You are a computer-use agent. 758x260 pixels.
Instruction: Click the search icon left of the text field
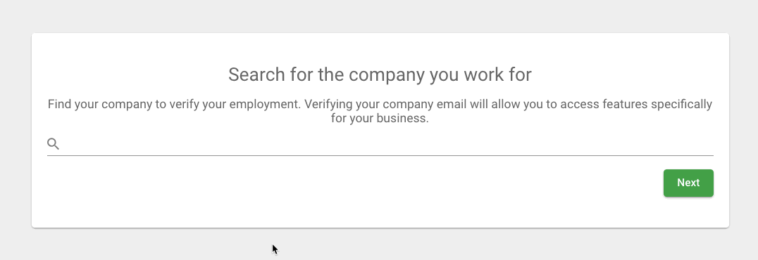(x=53, y=144)
